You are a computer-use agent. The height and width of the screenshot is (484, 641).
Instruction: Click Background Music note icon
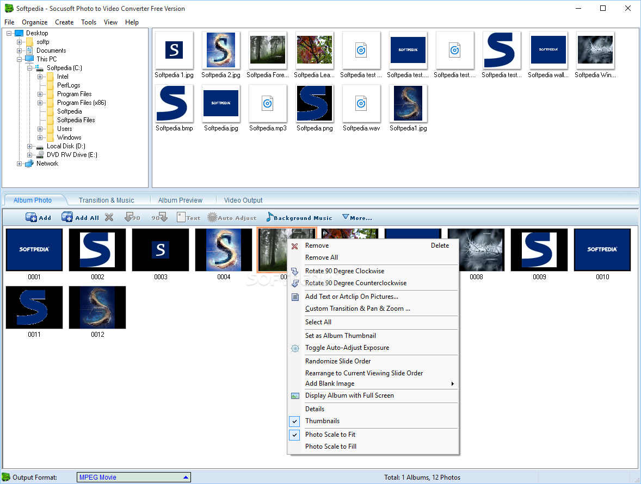click(x=269, y=217)
